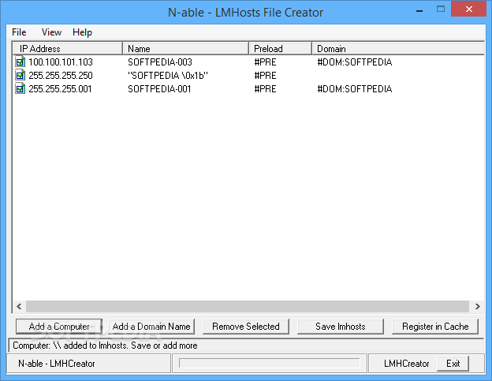Sort by the Name column header
This screenshot has height=381, width=492.
[186, 49]
